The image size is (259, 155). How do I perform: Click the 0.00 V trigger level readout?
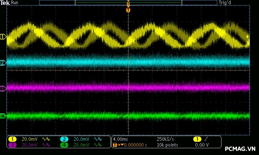coord(202,145)
